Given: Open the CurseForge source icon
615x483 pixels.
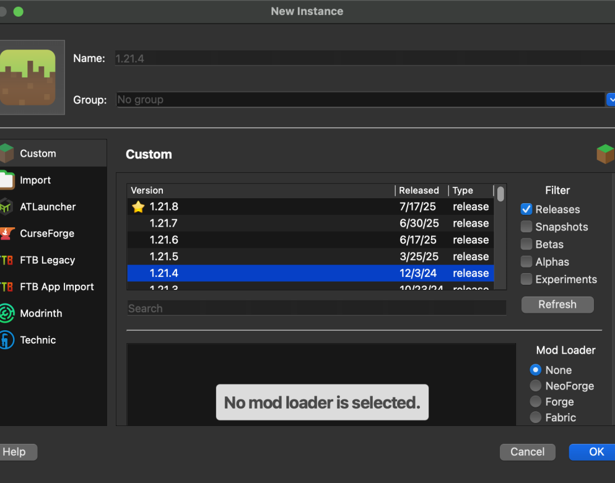Looking at the screenshot, I should [x=6, y=233].
